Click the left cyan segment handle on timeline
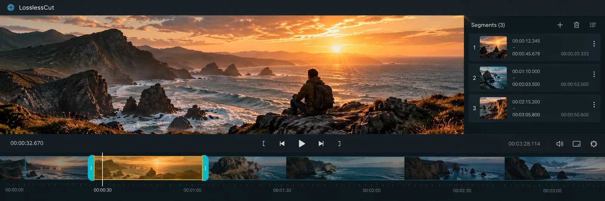Image resolution: width=605 pixels, height=201 pixels. 91,168
